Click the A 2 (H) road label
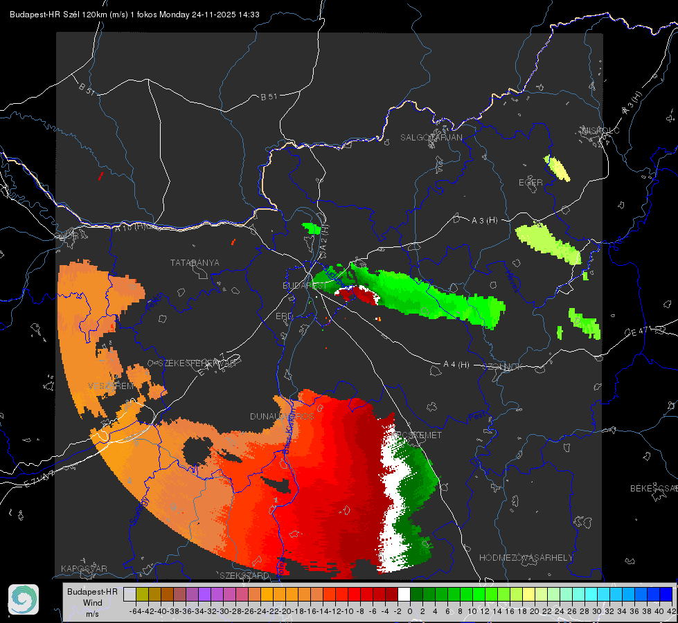The width and height of the screenshot is (678, 623). tap(324, 239)
